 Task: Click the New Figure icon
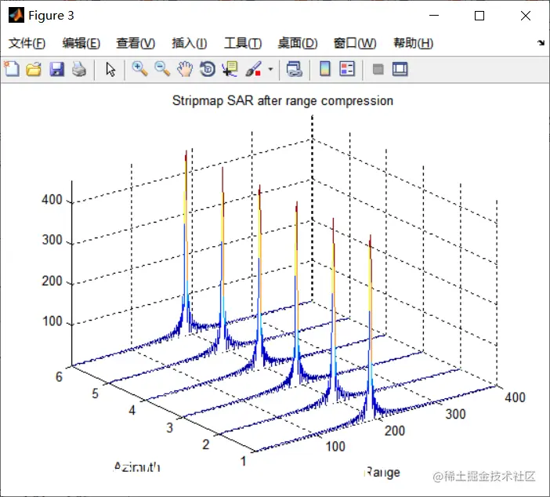pos(12,69)
